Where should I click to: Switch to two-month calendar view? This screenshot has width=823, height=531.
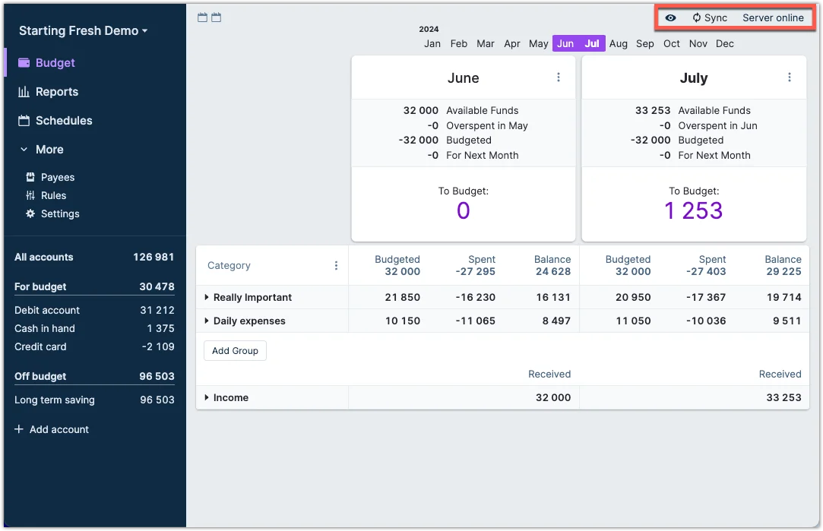click(x=217, y=16)
